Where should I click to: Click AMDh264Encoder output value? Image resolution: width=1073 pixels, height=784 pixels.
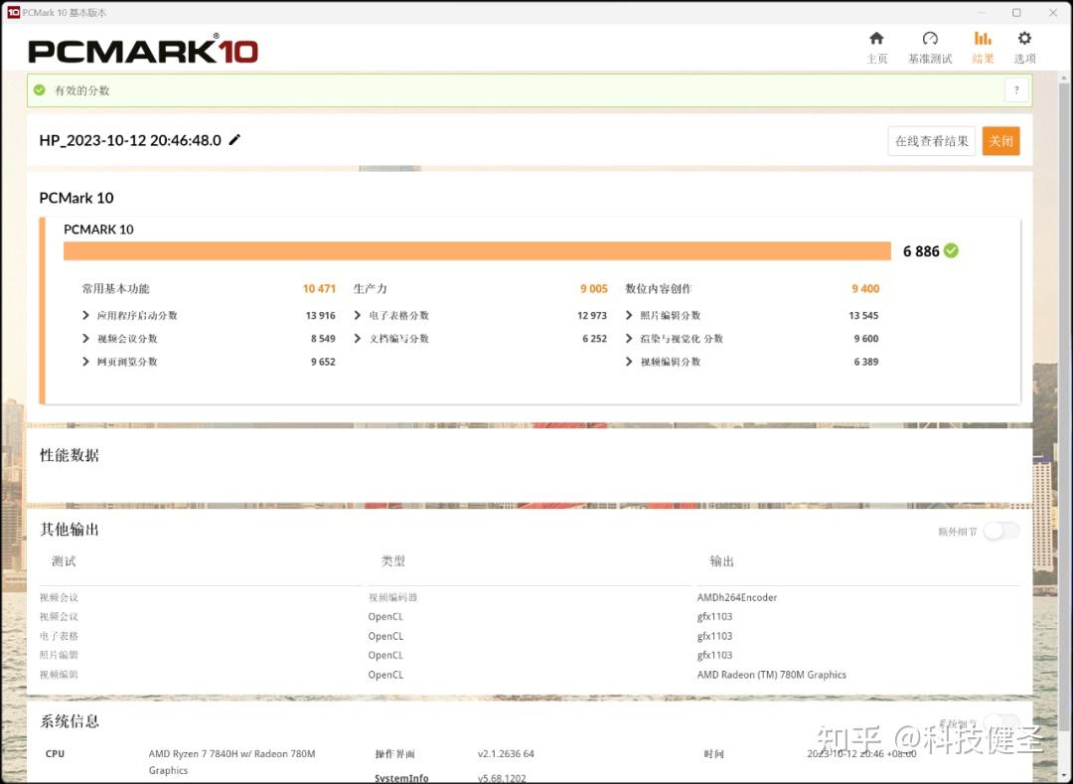[x=737, y=597]
